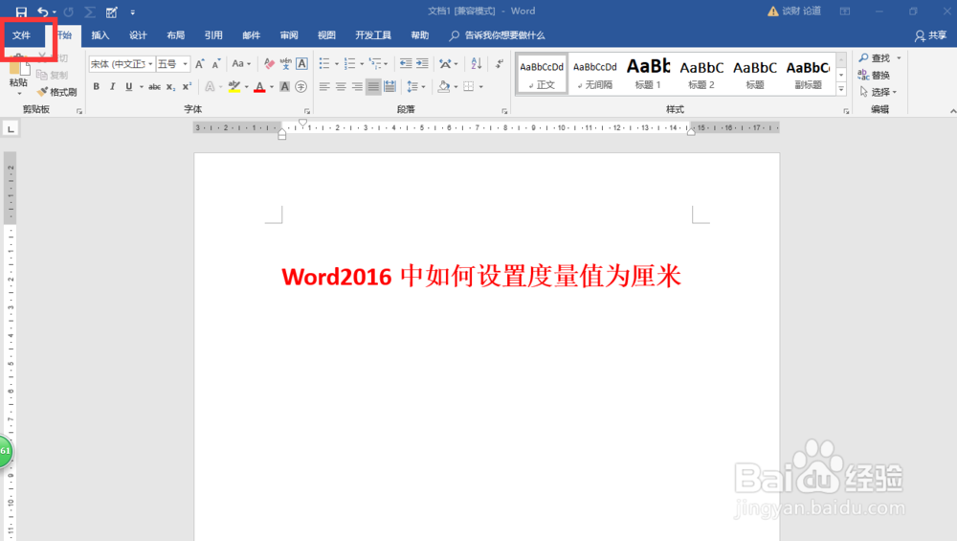The width and height of the screenshot is (957, 541).
Task: Select the 无间隔 style
Action: tap(595, 75)
